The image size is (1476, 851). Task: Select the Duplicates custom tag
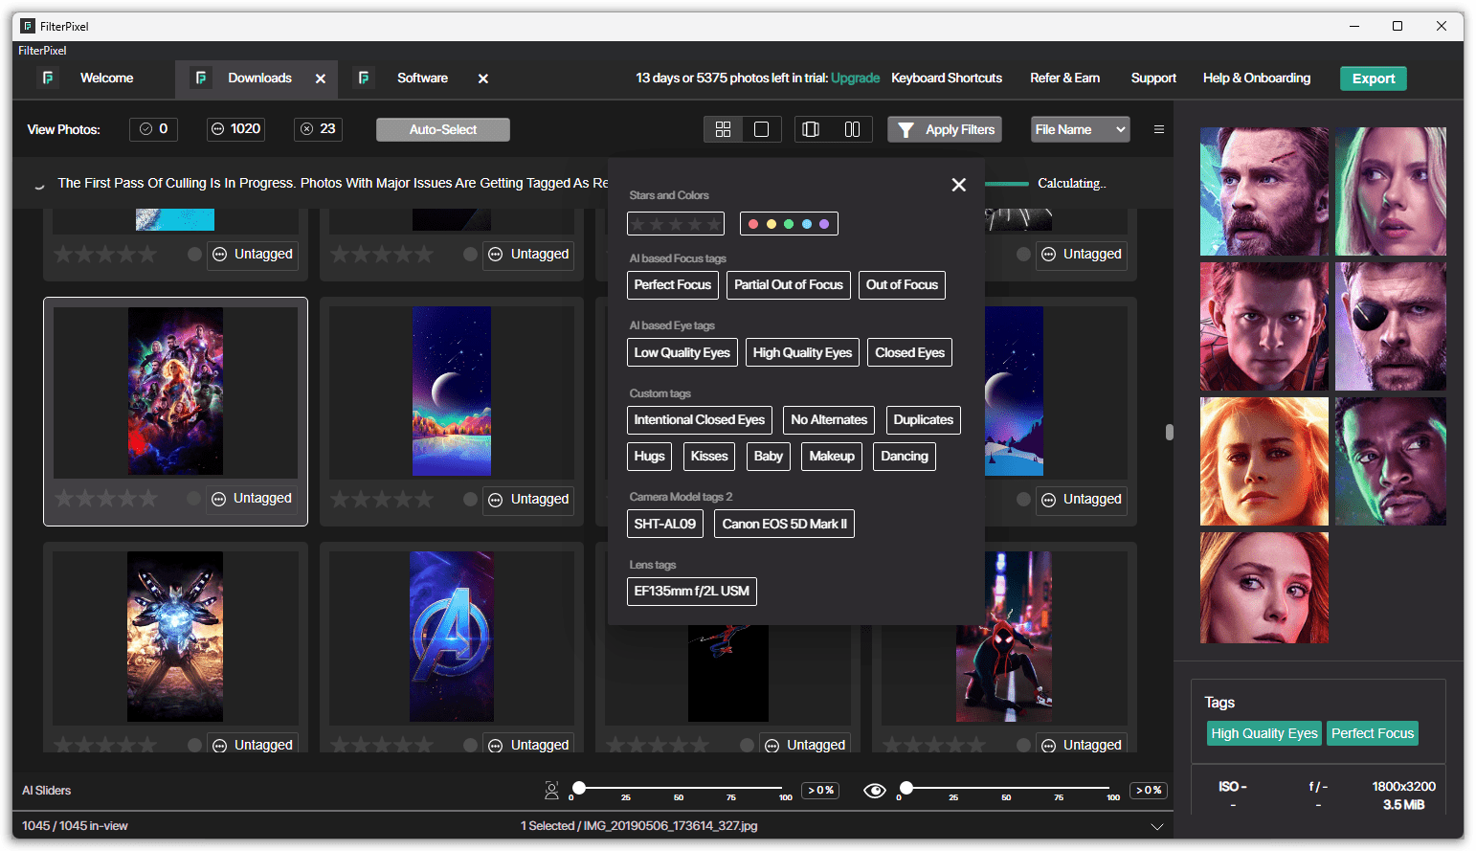[x=923, y=420]
